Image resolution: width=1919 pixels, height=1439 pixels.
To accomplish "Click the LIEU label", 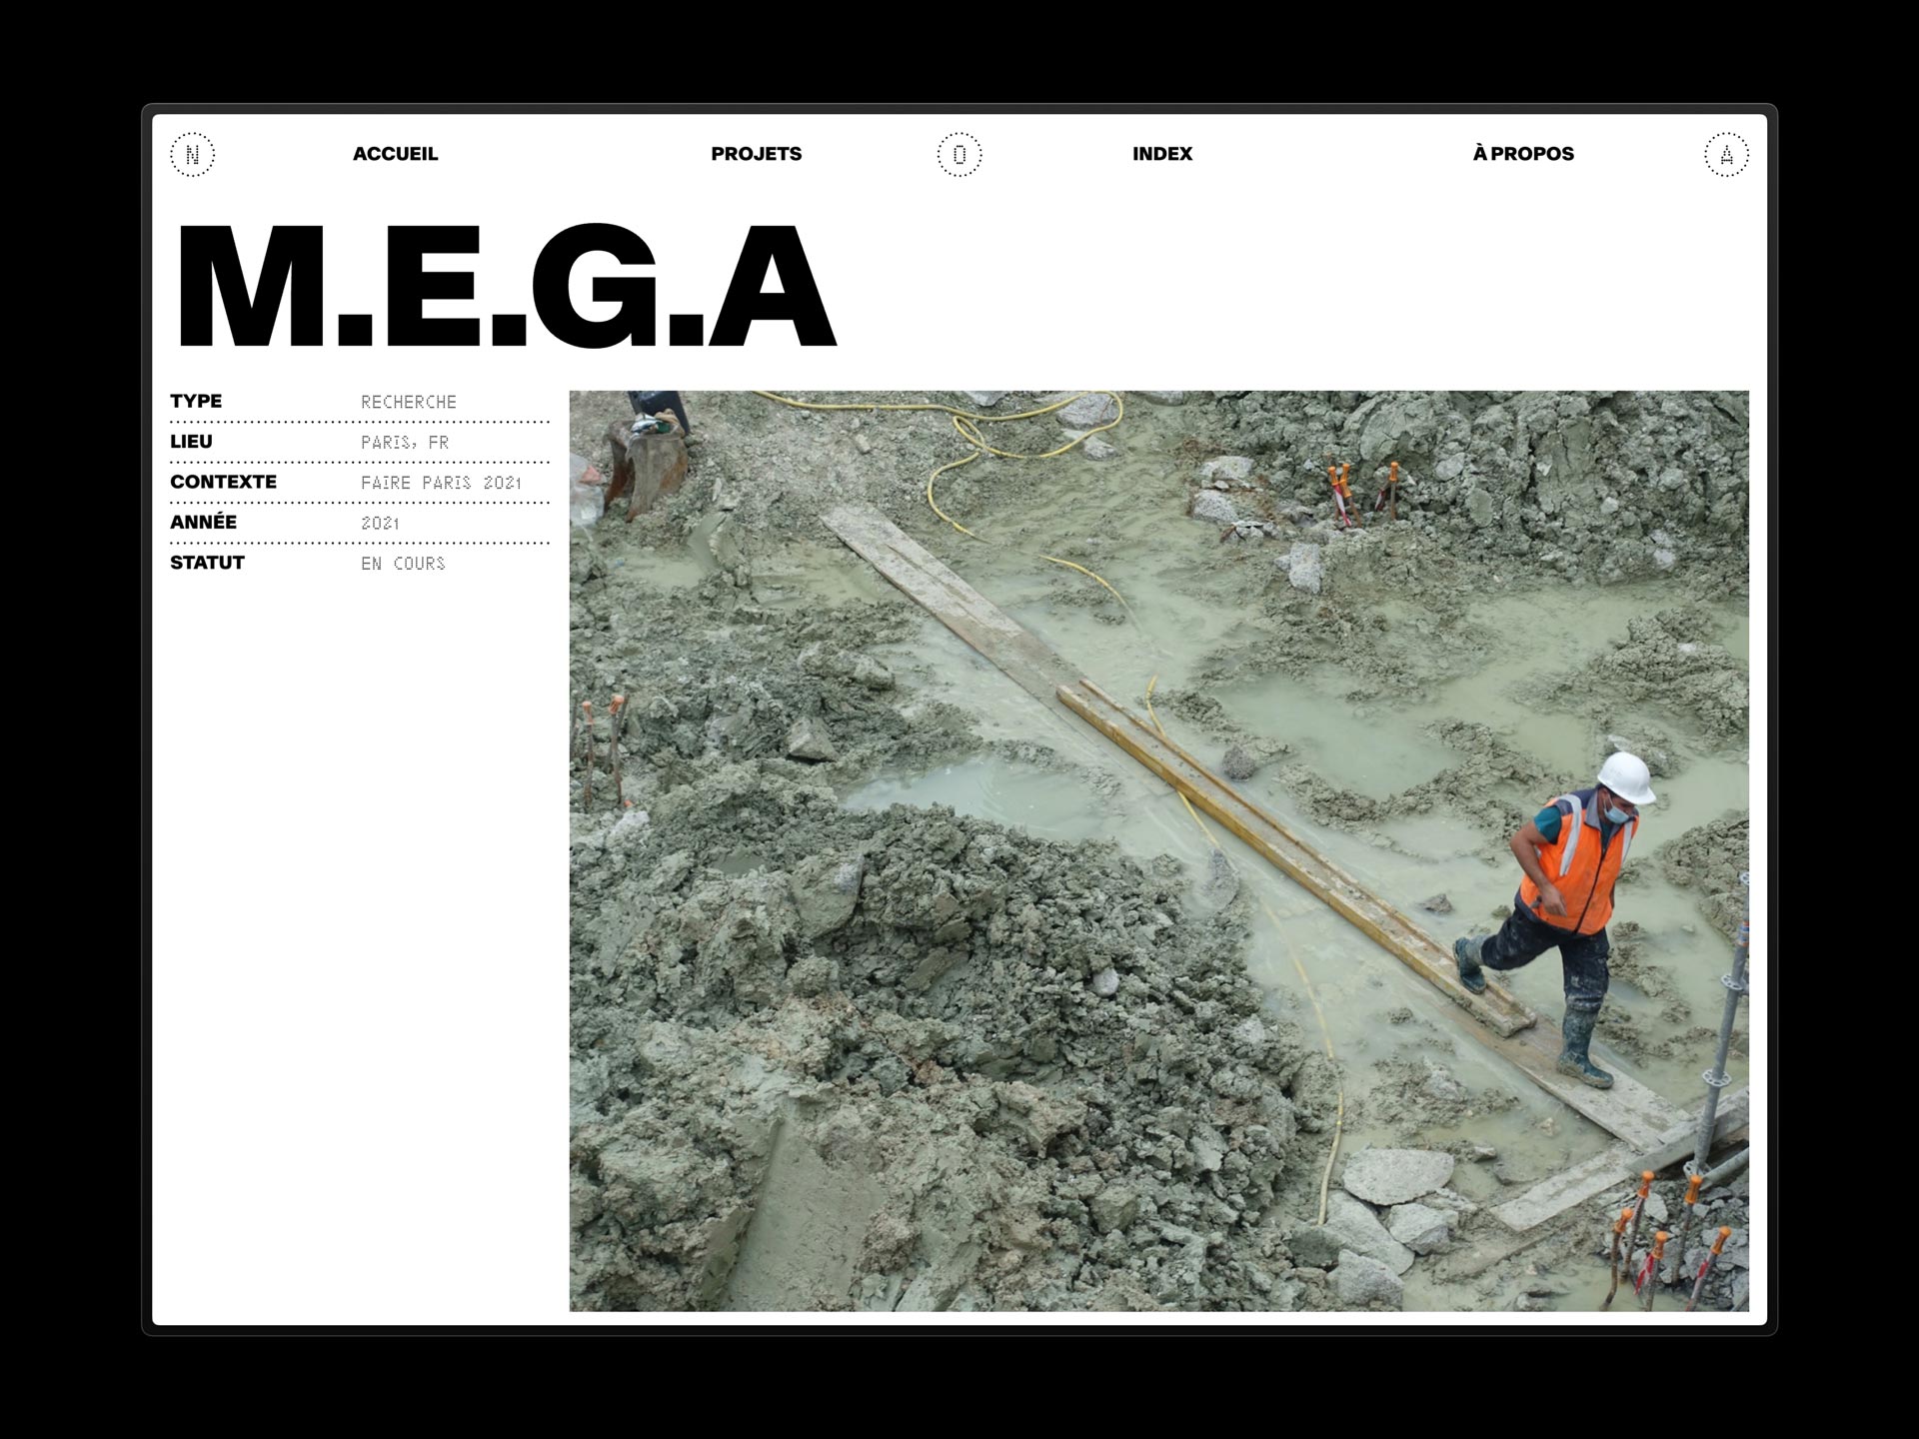I will 191,442.
